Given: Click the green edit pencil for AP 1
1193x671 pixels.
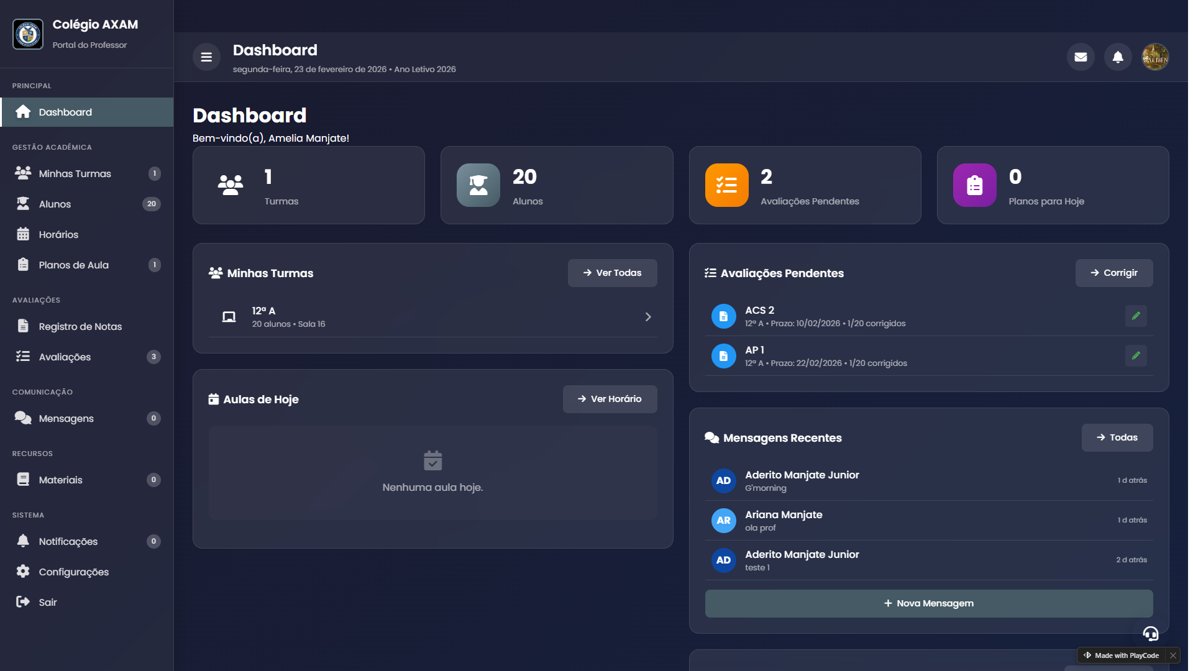Looking at the screenshot, I should click(x=1136, y=356).
